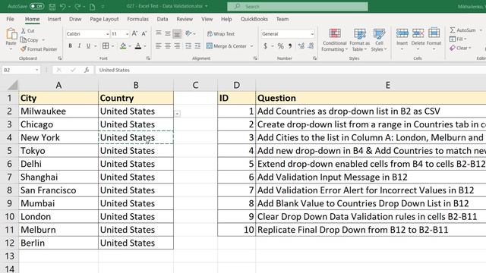
Task: Click Merge & Center button
Action: (x=226, y=45)
